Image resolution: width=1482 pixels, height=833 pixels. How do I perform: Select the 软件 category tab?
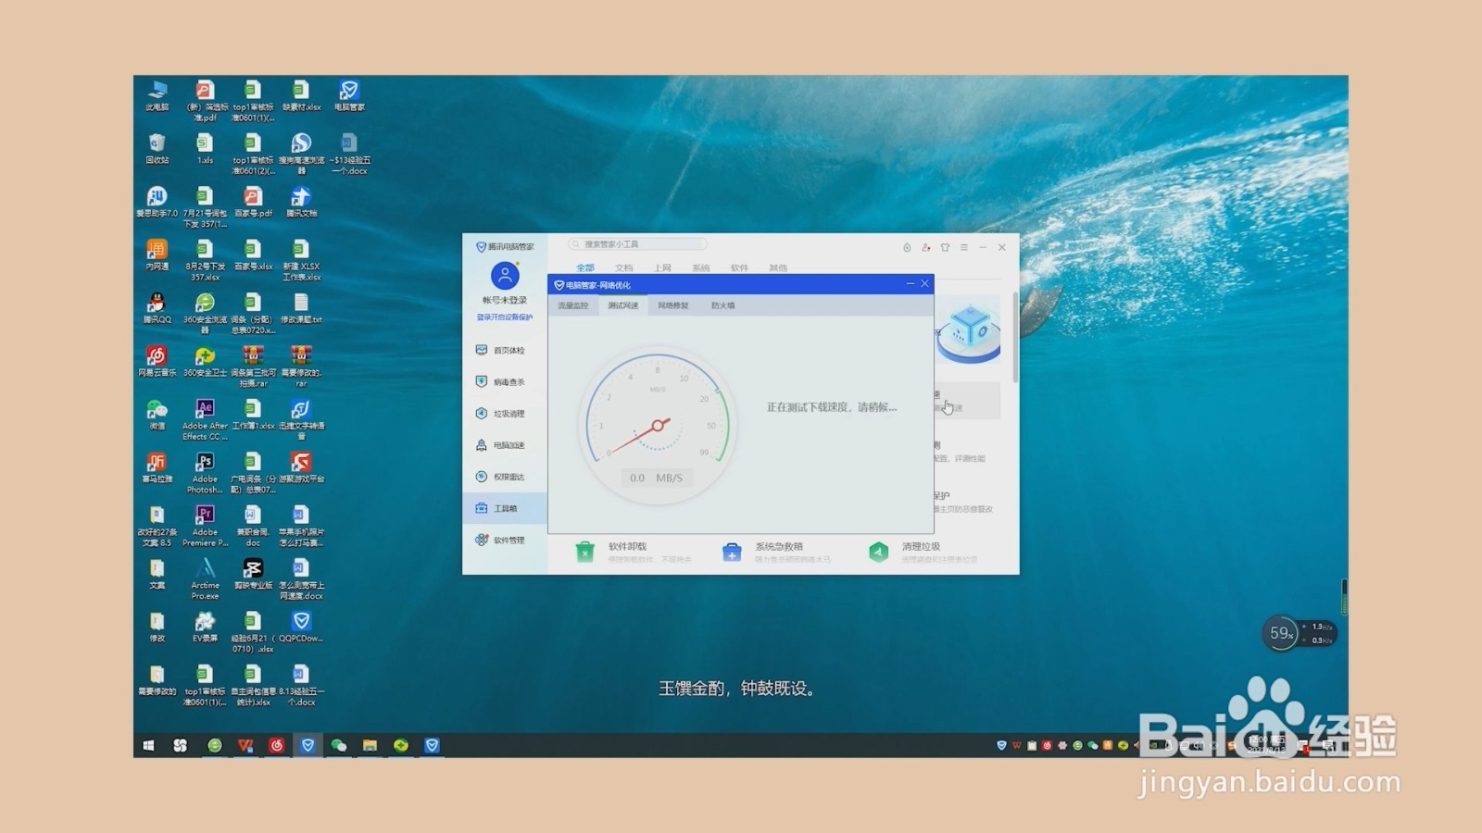(x=739, y=267)
